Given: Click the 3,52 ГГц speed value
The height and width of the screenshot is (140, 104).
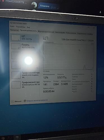Looking at the screenshot, I should pos(62,77).
